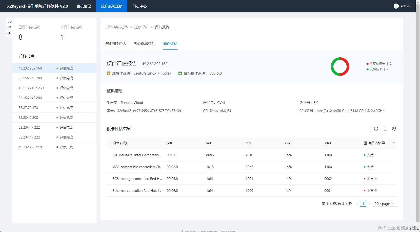Click the serial number 32f5a463-ee7f-495a-87c3-575f99477e39

click(149, 111)
